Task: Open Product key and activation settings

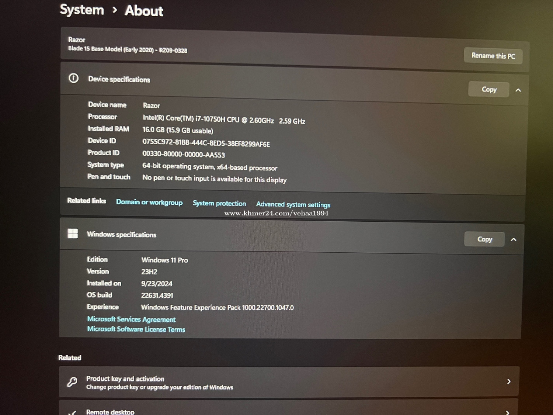Action: point(289,382)
